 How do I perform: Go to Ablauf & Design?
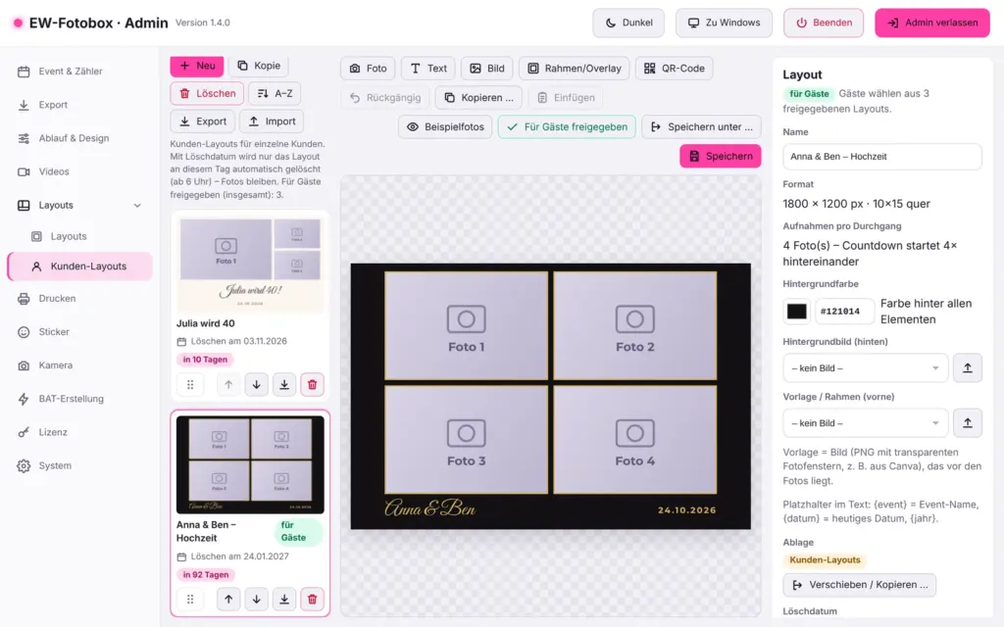coord(80,138)
